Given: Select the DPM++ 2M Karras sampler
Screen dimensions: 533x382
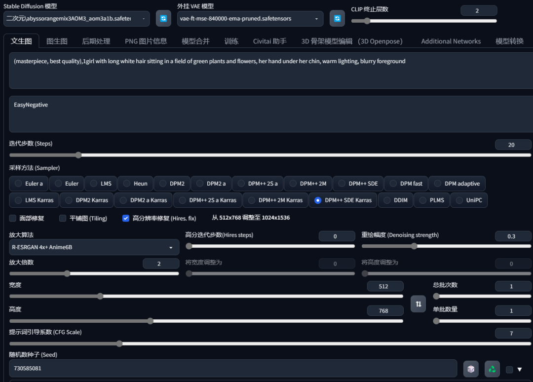Looking at the screenshot, I should point(275,200).
